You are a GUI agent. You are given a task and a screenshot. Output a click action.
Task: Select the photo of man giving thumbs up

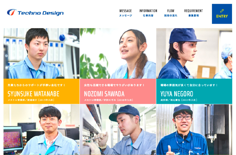point(194,129)
